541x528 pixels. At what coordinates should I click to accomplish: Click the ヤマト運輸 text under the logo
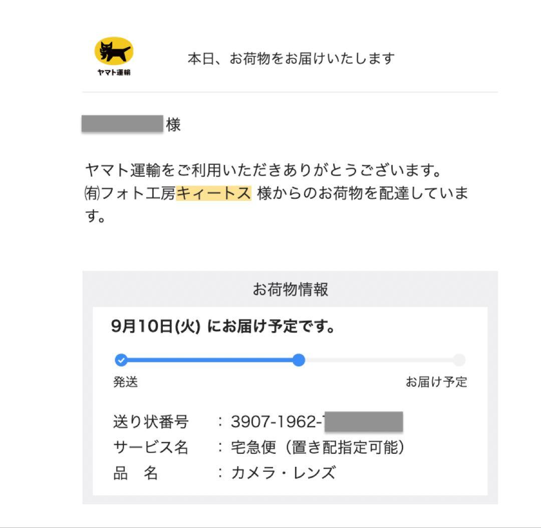coord(114,73)
